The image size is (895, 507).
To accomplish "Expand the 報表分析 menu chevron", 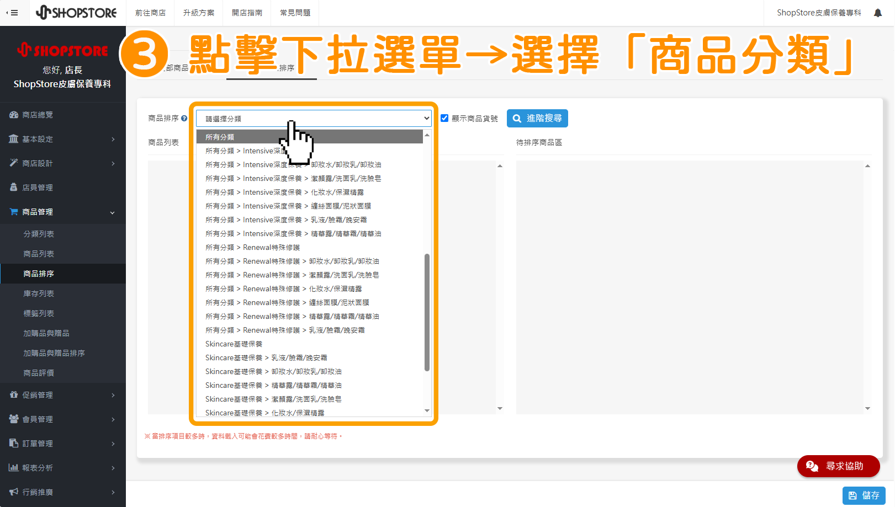I will [x=113, y=468].
